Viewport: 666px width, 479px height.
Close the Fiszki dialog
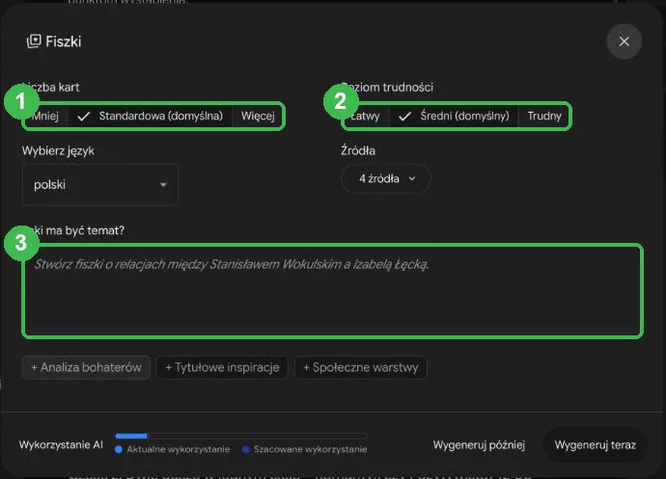click(x=624, y=41)
